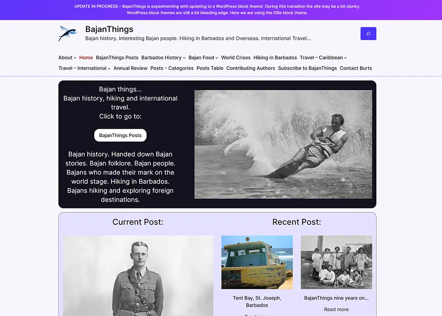Expand Travel – Caribbean submenu
442x316 pixels.
pyautogui.click(x=345, y=58)
